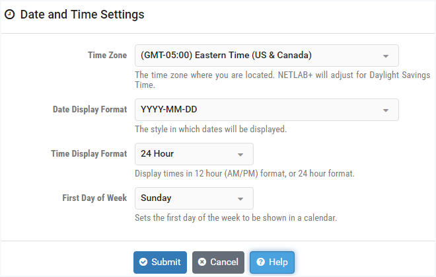436x277 pixels.
Task: Click the Sunday first day selector
Action: [194, 198]
